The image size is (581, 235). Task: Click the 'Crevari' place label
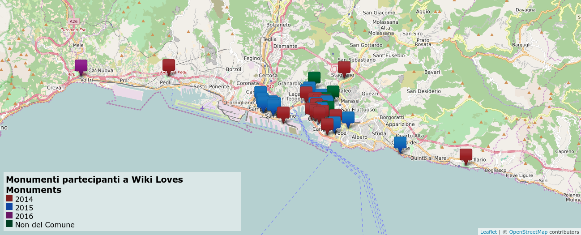(x=56, y=88)
